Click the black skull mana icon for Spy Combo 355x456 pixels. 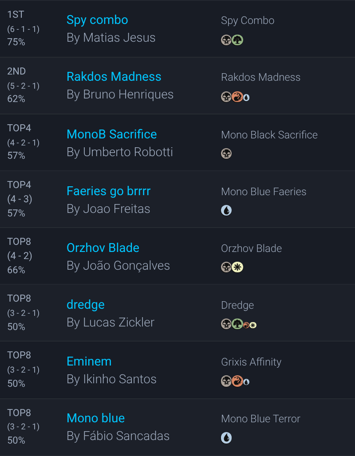[226, 40]
